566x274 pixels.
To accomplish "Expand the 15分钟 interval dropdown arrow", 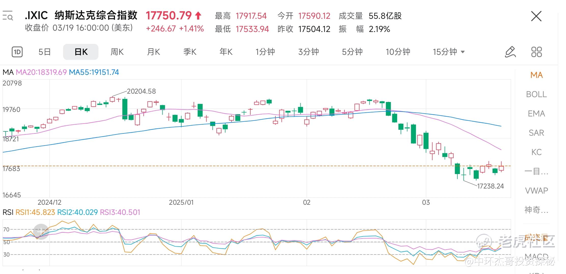I will click(x=463, y=52).
